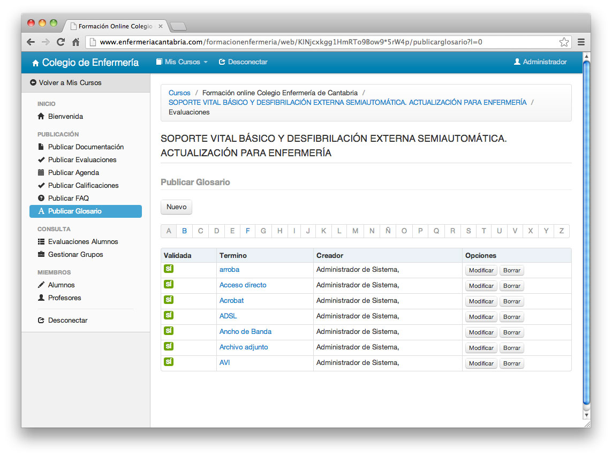Open the arroba term
This screenshot has width=612, height=457.
tap(229, 270)
